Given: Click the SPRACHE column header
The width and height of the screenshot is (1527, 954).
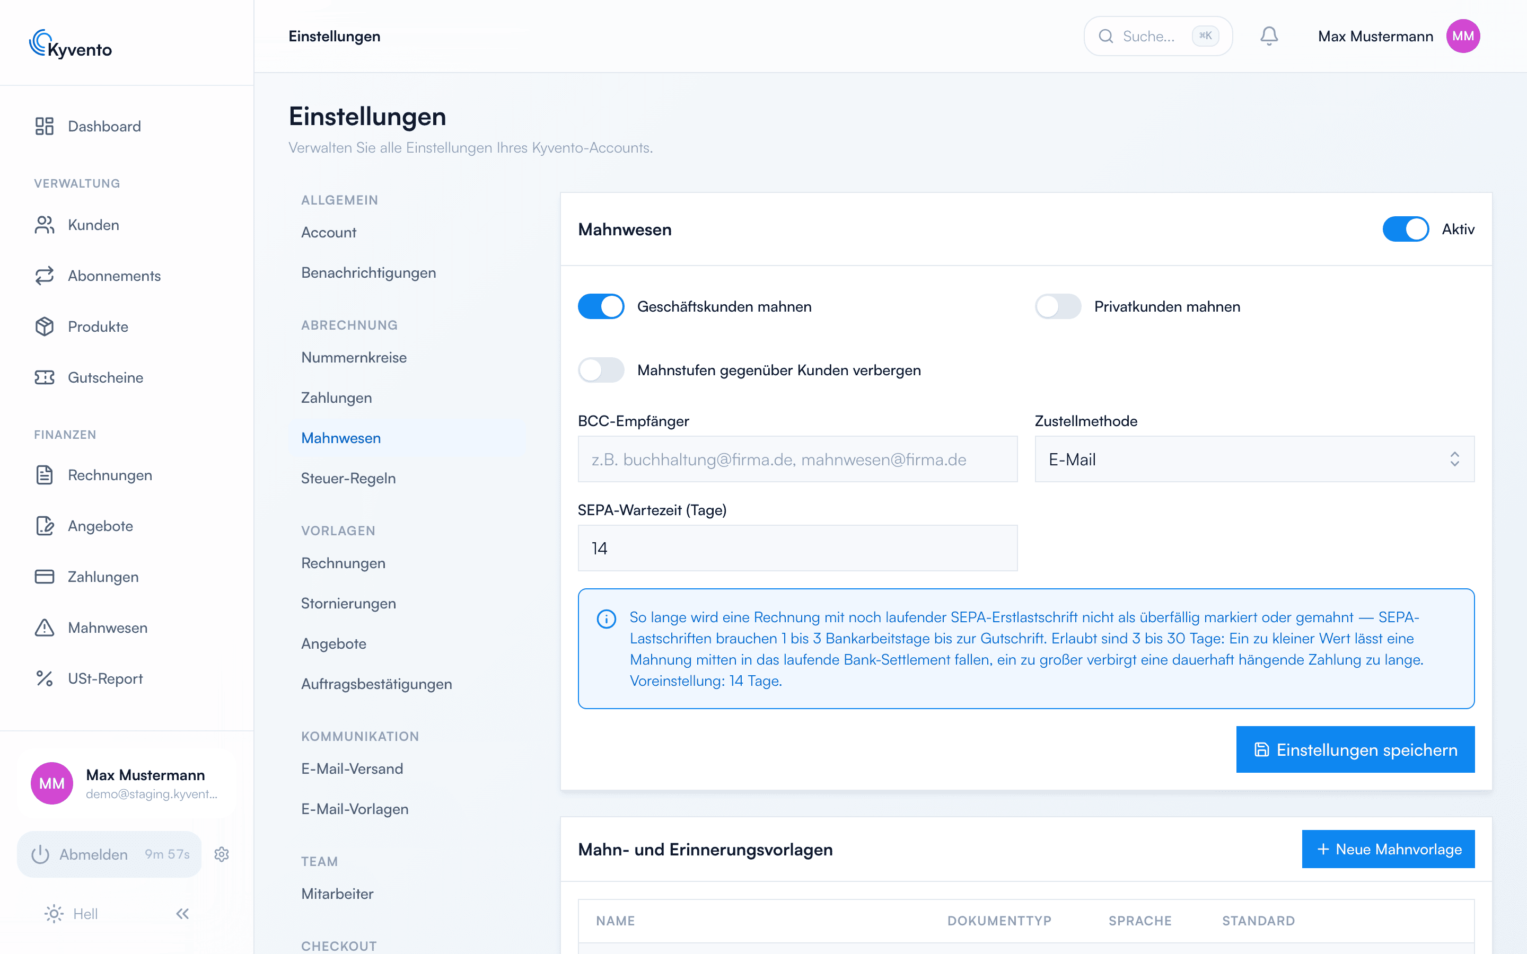Looking at the screenshot, I should pyautogui.click(x=1139, y=921).
